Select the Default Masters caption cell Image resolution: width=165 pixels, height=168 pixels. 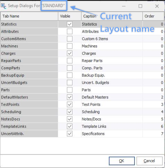pyautogui.click(x=112, y=97)
